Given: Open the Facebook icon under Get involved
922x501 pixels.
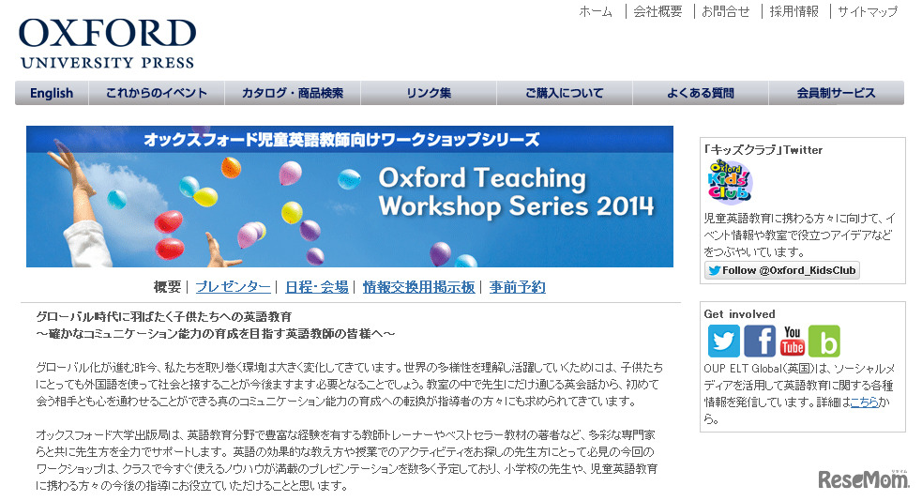Looking at the screenshot, I should pos(760,342).
